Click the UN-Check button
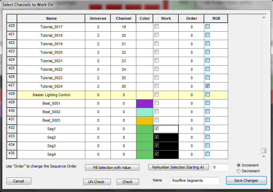 (97, 182)
